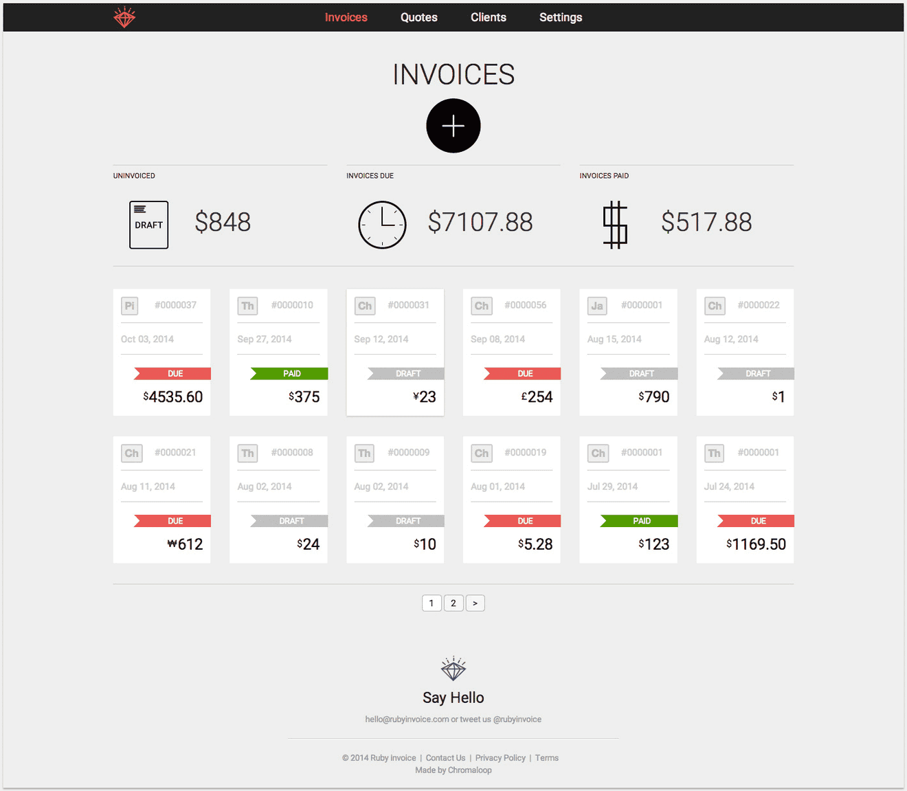Click hello@rubyinvoice.com email link

(x=407, y=720)
